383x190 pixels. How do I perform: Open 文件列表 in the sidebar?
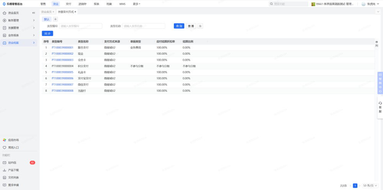pyautogui.click(x=13, y=177)
